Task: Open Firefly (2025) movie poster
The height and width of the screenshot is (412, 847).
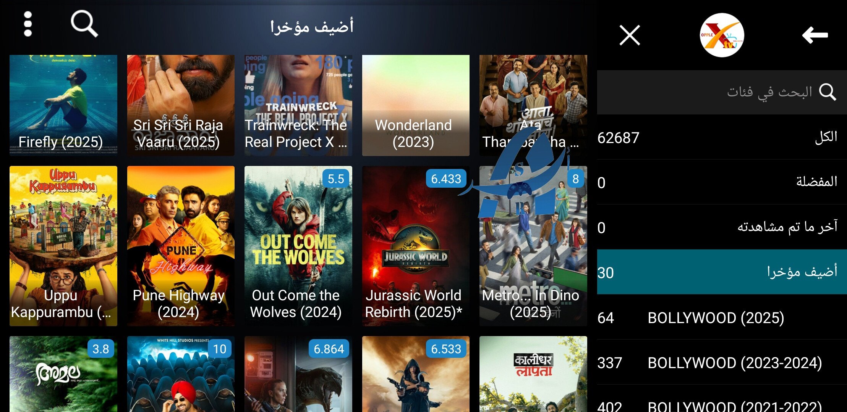Action: click(63, 105)
